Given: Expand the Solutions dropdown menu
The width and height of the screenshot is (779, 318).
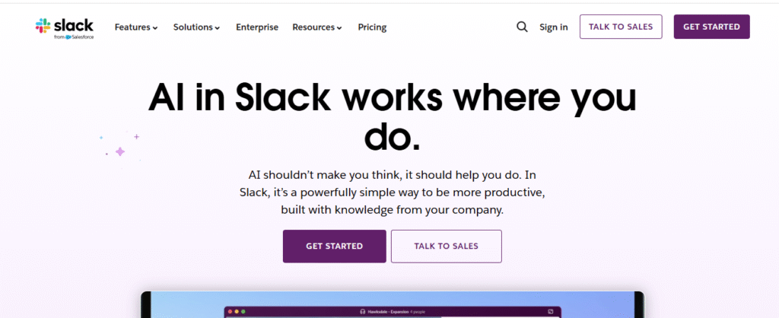Looking at the screenshot, I should pos(197,27).
